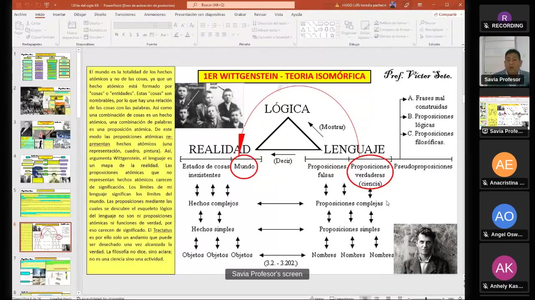Switch to the Transiciones tab
The width and height of the screenshot is (535, 300).
coord(125,15)
